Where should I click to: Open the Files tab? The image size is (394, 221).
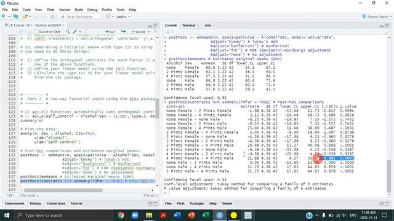click(168, 203)
